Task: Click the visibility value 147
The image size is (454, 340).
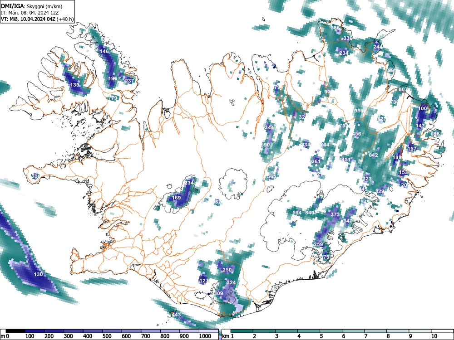Action: pyautogui.click(x=420, y=126)
